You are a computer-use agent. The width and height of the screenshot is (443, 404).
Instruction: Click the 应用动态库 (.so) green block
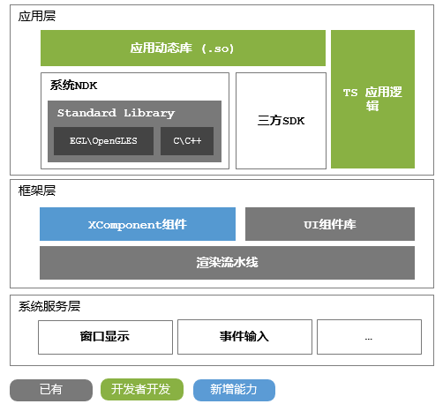click(183, 48)
